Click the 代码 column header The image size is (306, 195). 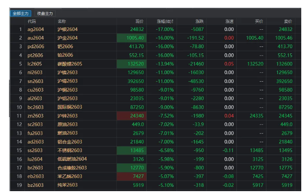tap(32, 21)
